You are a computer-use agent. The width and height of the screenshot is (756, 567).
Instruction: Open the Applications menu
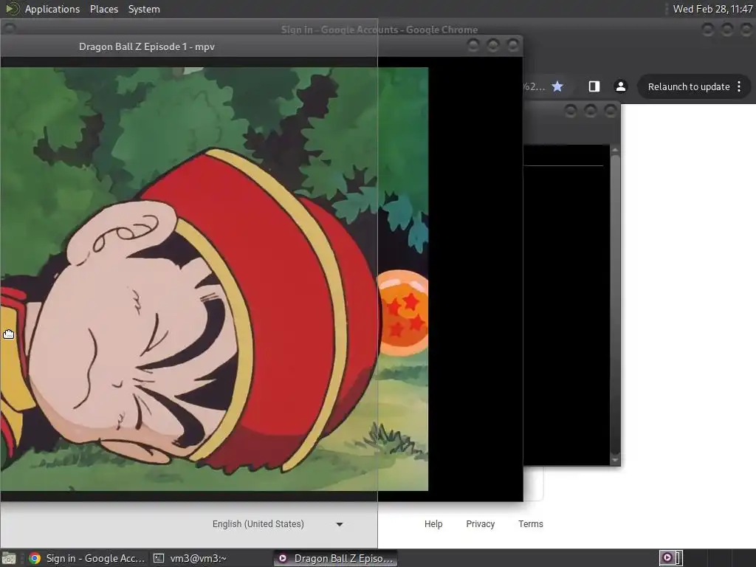click(52, 9)
